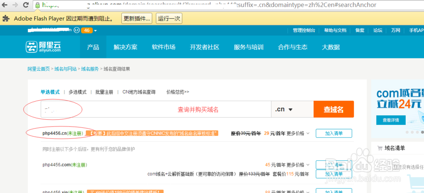Click 域名与网站 breadcrumb

pyautogui.click(x=65, y=69)
